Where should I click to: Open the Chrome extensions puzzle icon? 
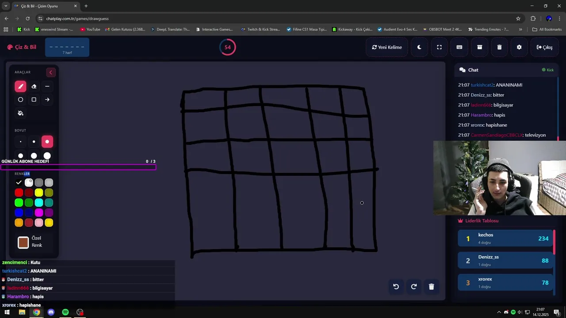point(533,19)
